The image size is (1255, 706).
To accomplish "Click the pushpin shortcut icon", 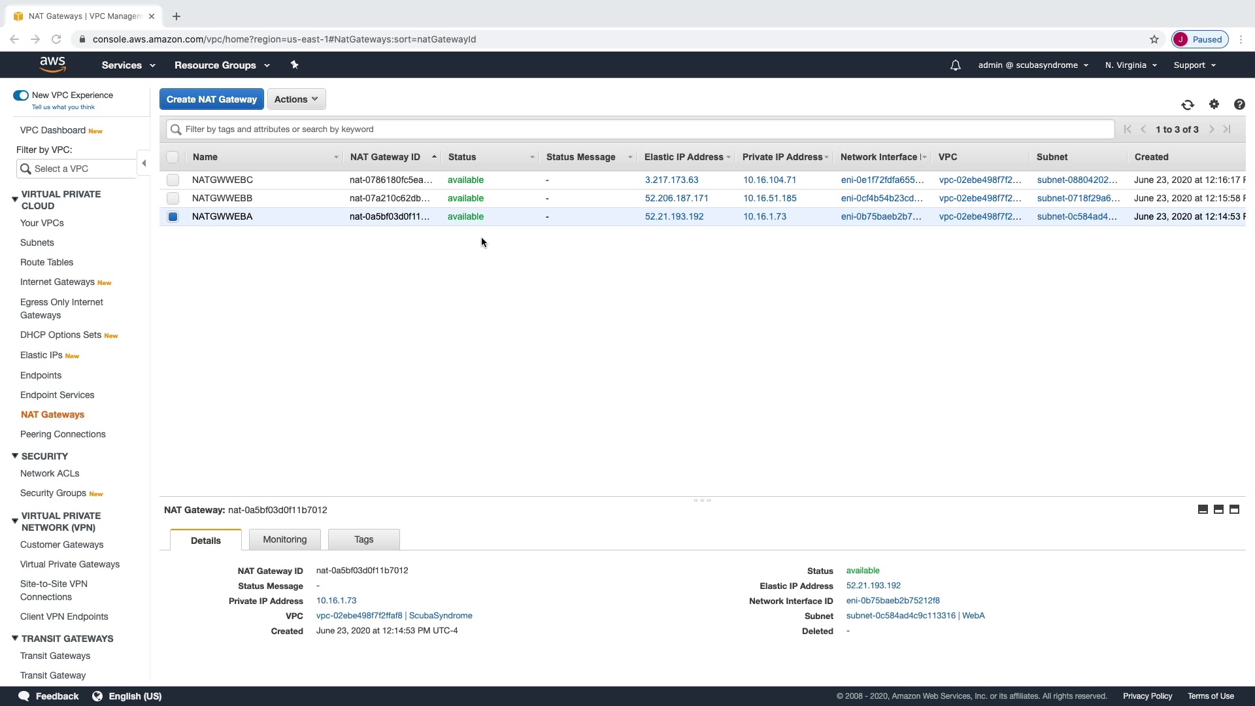I will 294,65.
